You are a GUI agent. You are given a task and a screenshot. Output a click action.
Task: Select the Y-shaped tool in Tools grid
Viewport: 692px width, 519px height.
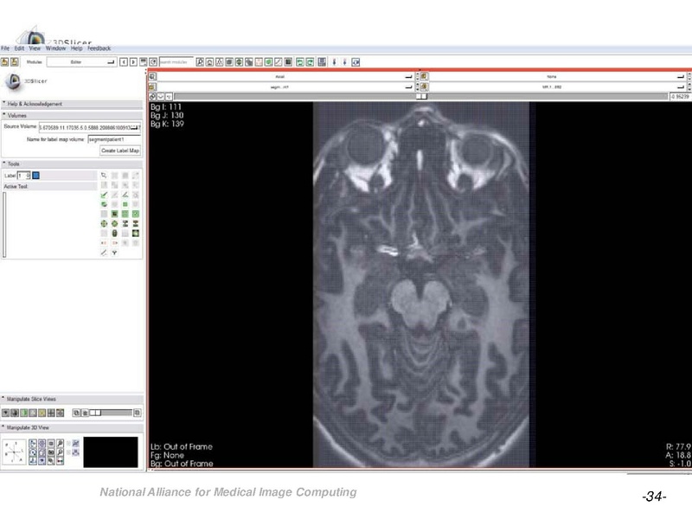tap(114, 253)
